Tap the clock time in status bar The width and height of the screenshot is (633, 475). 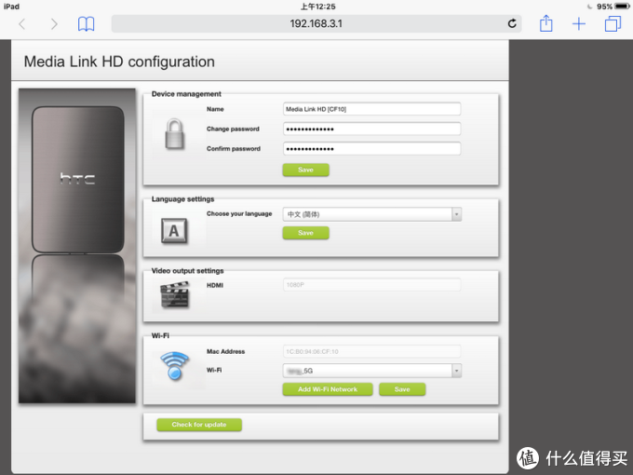click(317, 7)
